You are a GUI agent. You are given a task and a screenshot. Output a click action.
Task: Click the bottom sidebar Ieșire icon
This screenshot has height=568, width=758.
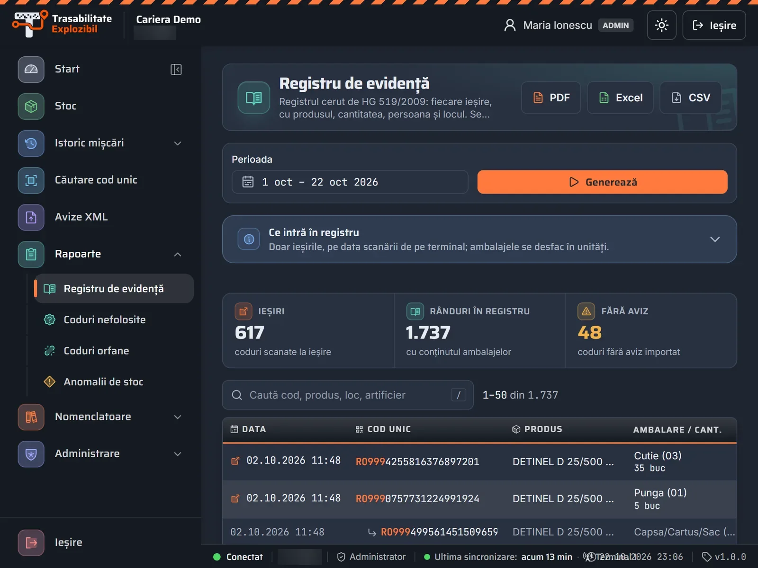[31, 542]
